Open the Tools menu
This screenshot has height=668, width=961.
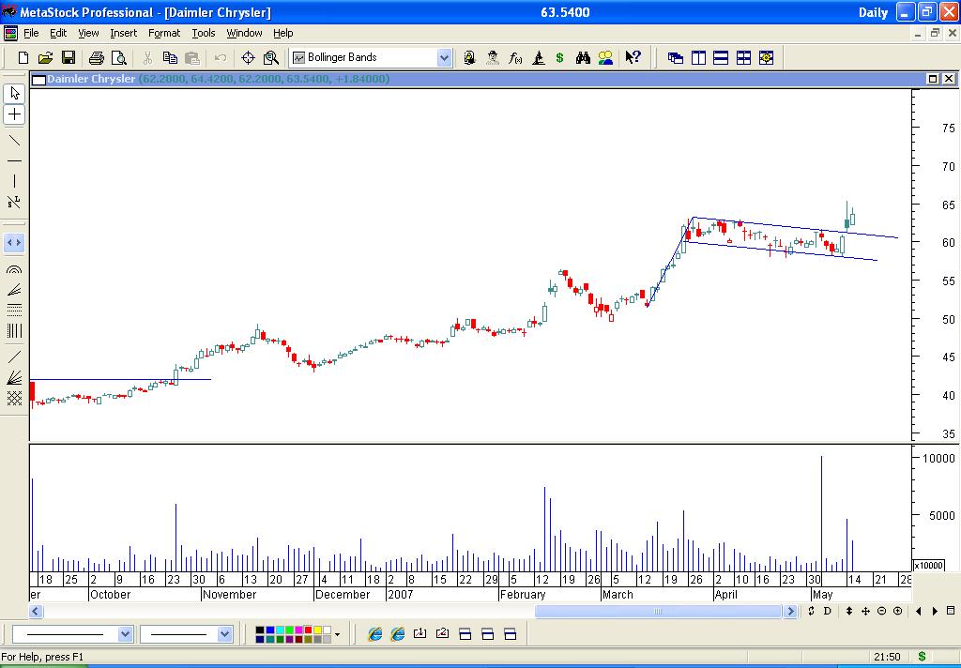pyautogui.click(x=204, y=33)
